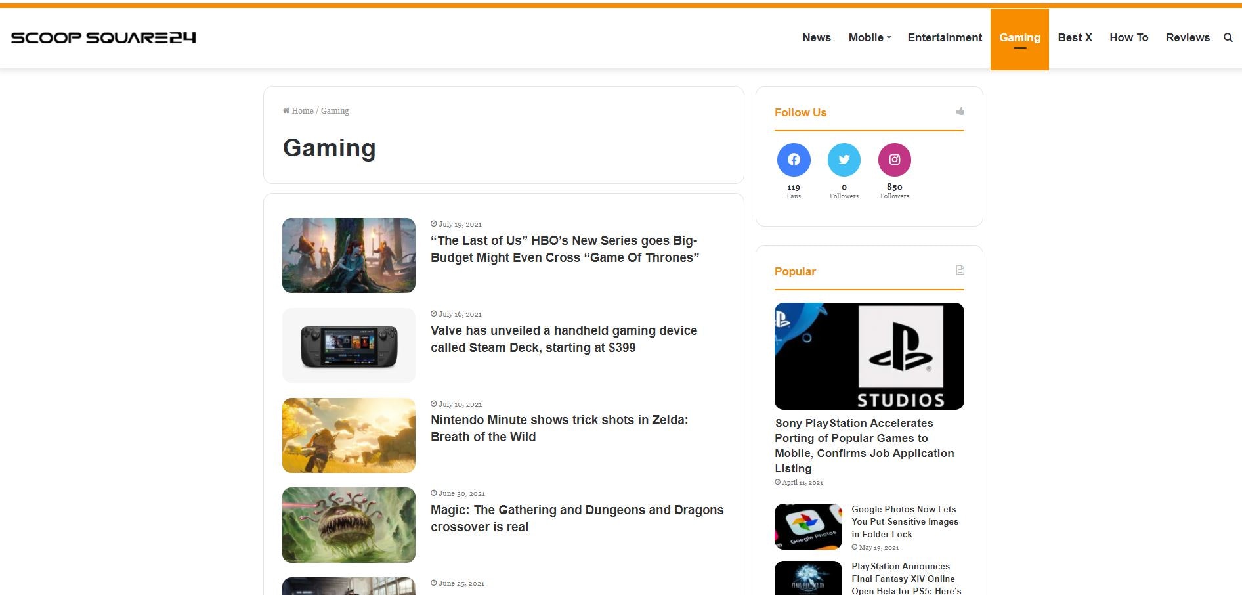Screen dimensions: 1242x595
Task: Click The Last of Us thumbnail
Action: click(x=349, y=255)
